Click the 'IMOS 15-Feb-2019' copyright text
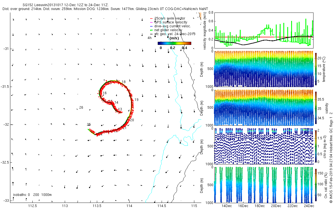 tap(331, 157)
